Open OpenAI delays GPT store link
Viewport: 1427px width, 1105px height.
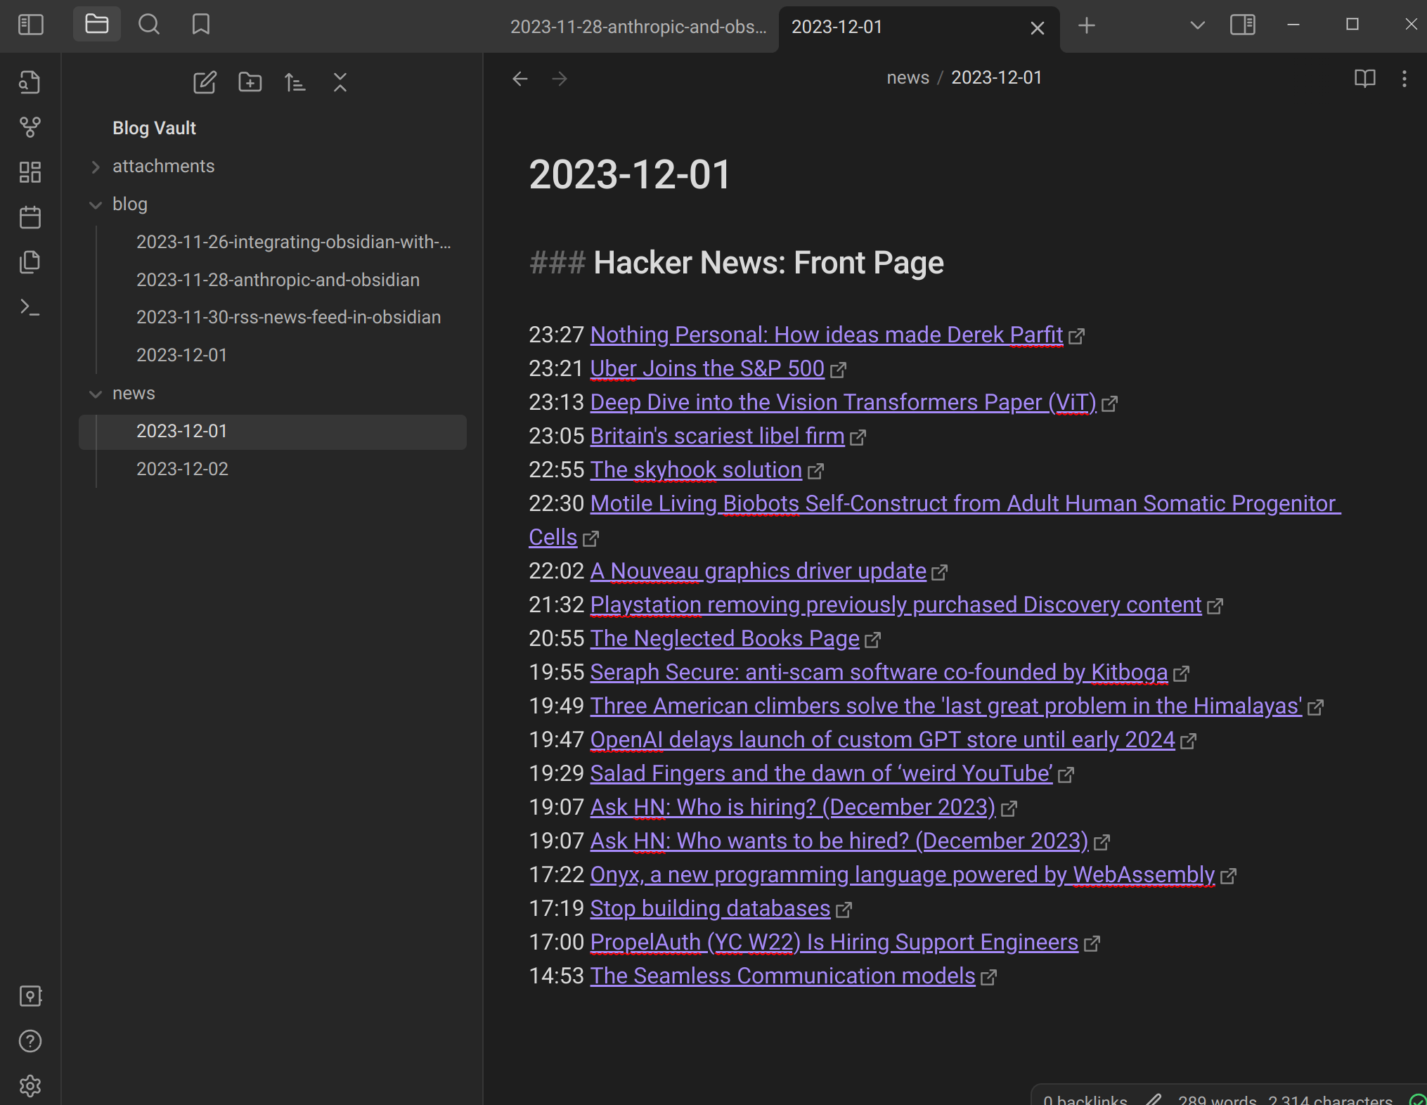click(x=882, y=739)
